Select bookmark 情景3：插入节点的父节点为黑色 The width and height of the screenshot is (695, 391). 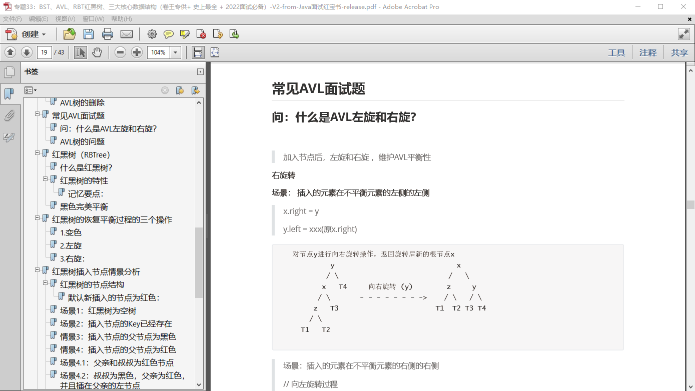(118, 336)
